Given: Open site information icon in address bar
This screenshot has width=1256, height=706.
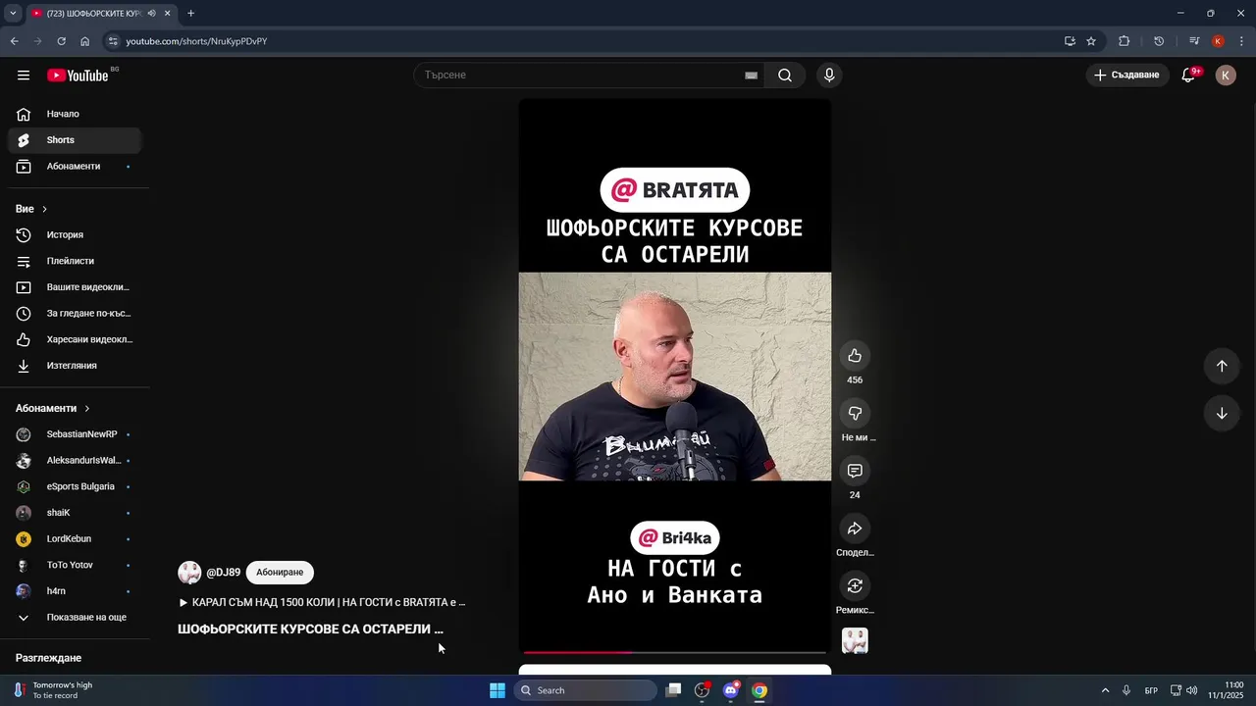Looking at the screenshot, I should (x=113, y=41).
